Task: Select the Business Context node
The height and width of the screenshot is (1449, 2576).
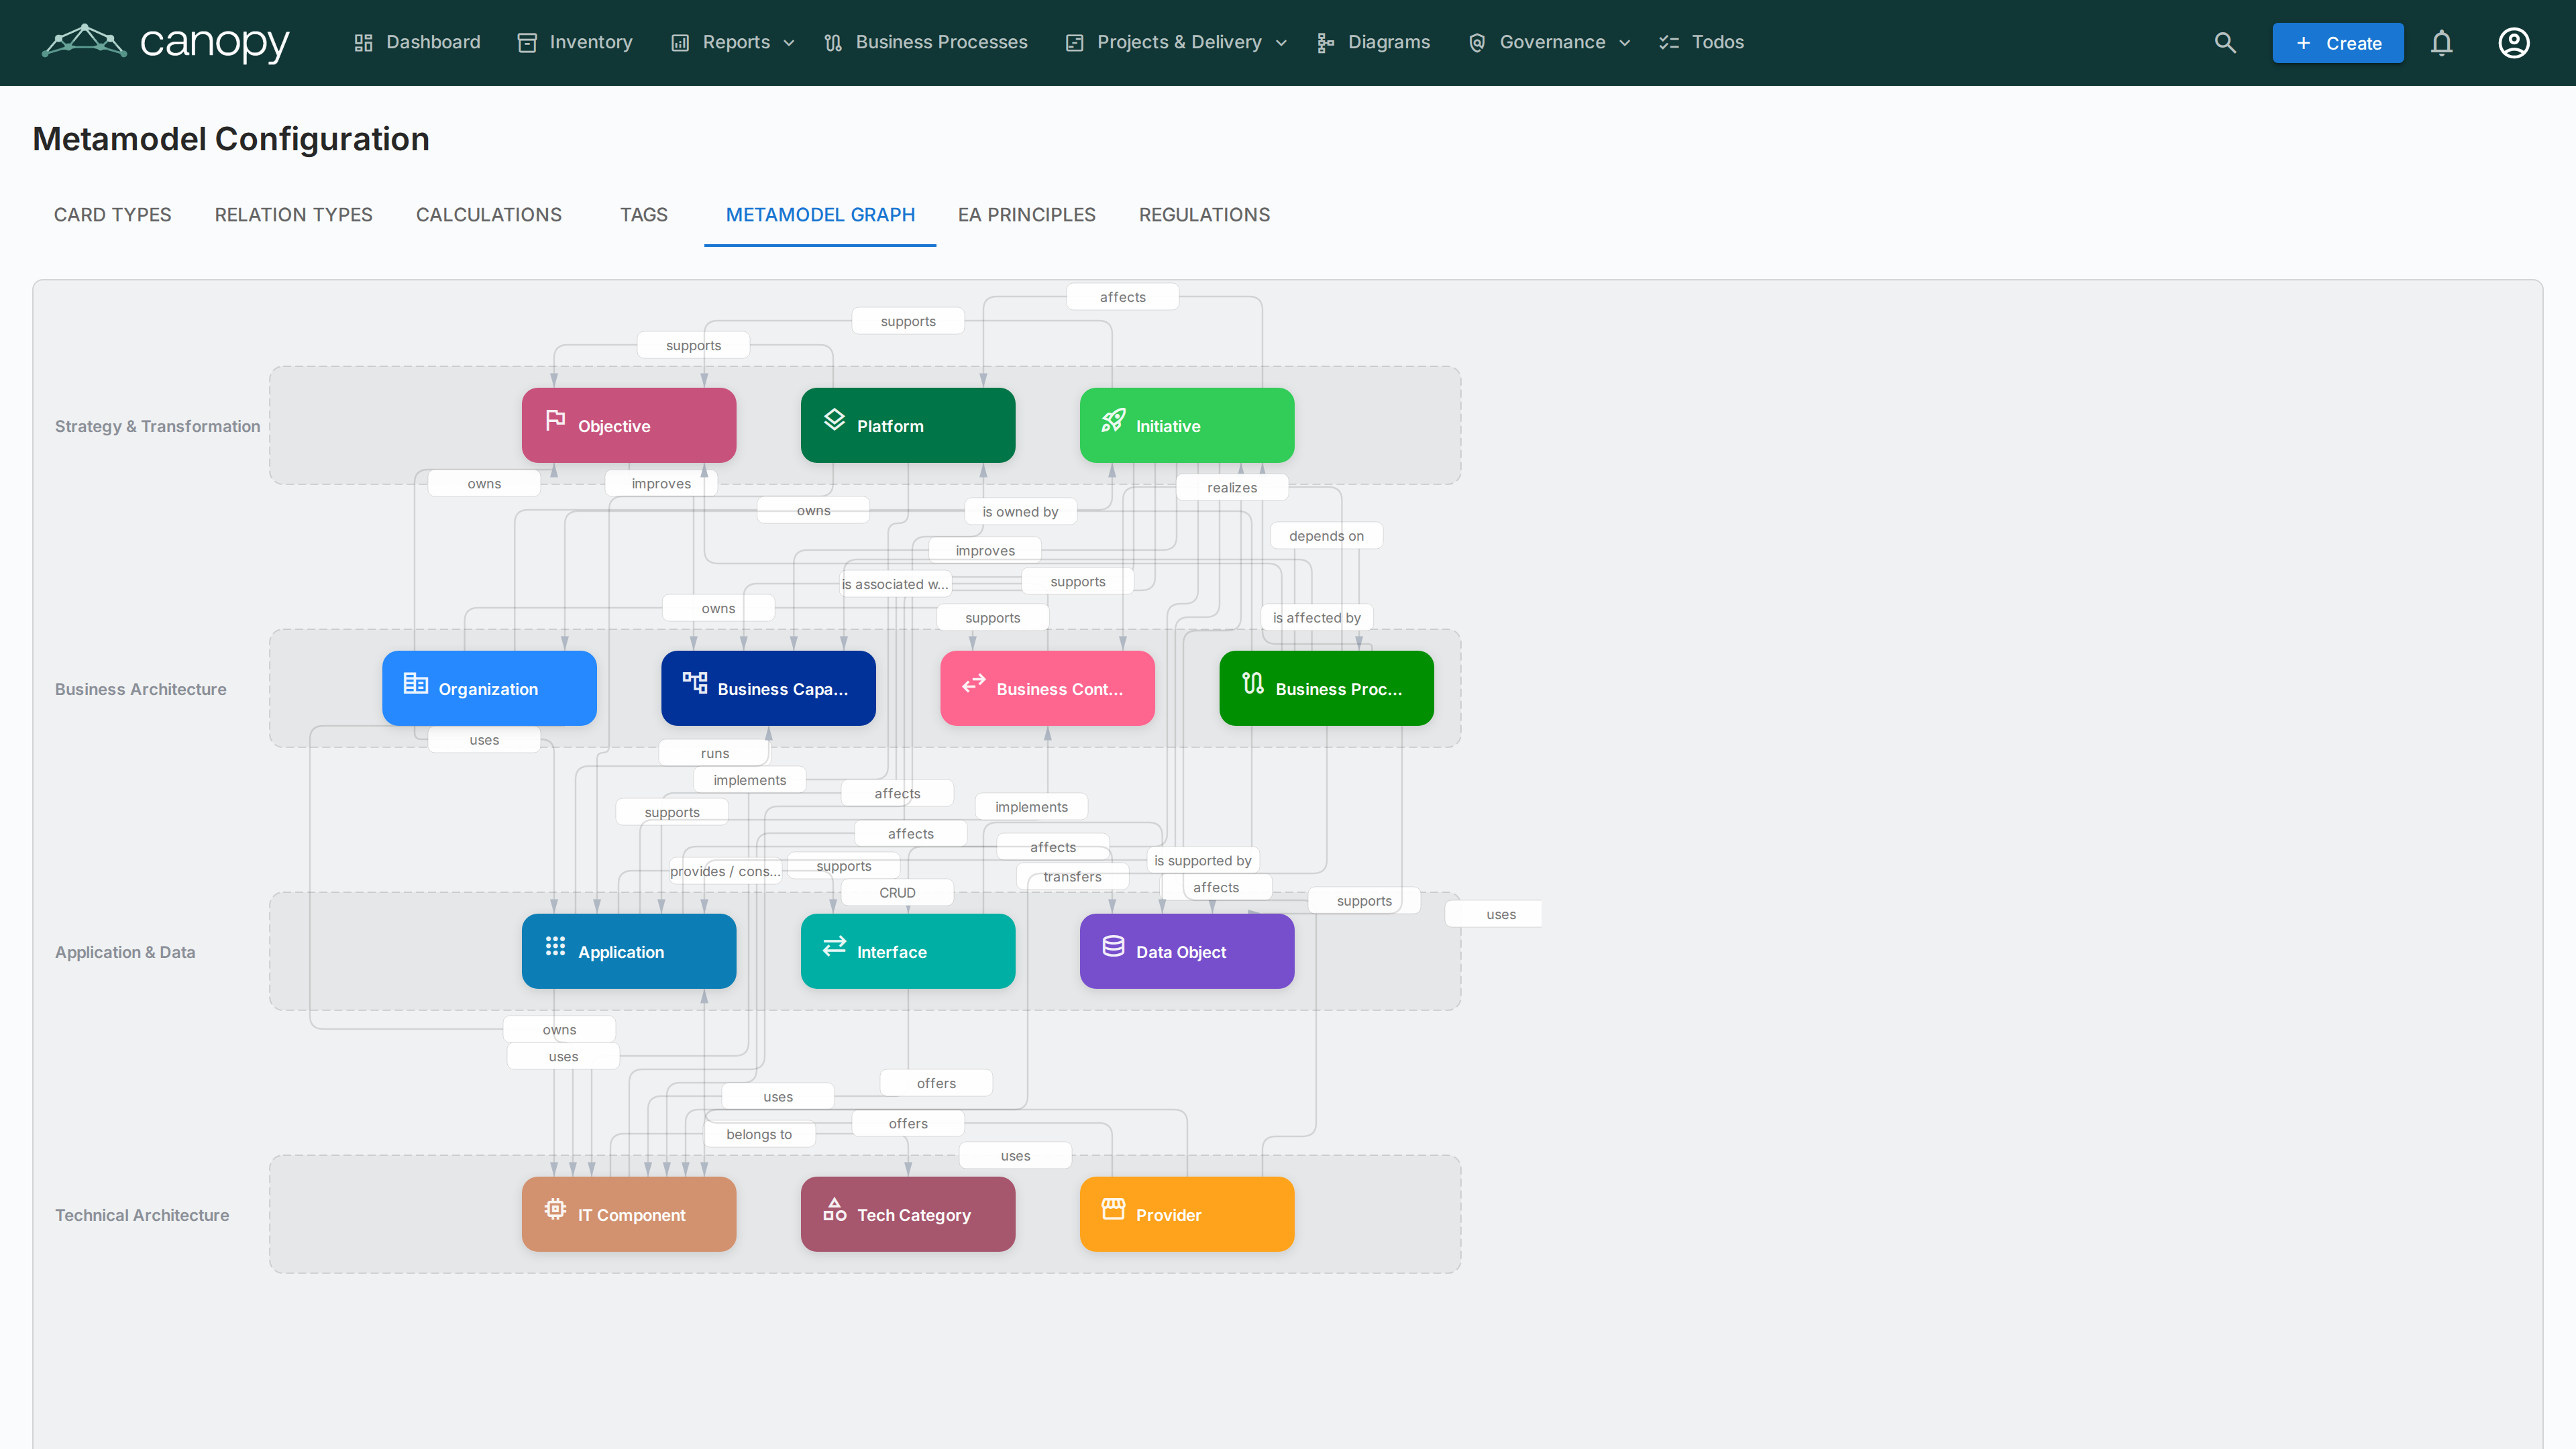Action: (x=1048, y=689)
